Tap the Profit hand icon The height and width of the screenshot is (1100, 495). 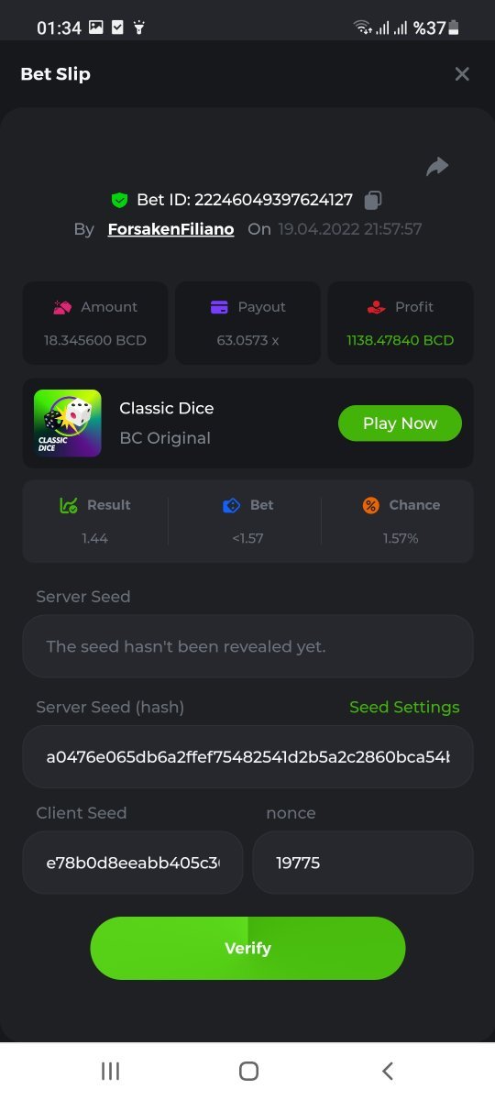[376, 307]
